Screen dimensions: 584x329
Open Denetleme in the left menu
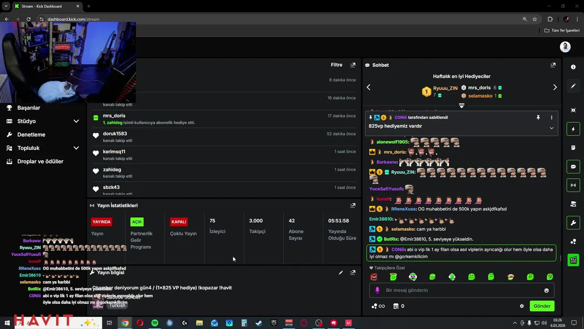pos(31,135)
